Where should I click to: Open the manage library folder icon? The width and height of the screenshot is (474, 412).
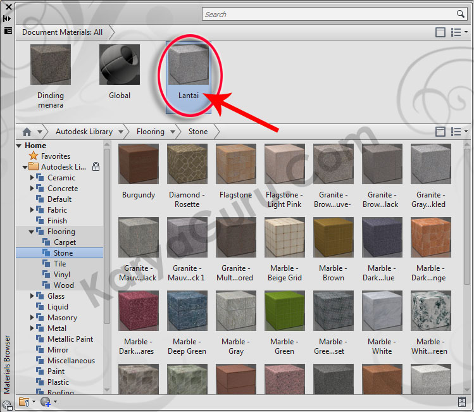pos(25,401)
